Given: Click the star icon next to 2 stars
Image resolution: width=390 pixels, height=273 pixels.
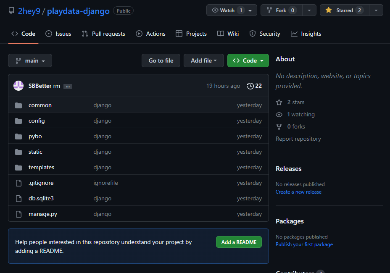Looking at the screenshot, I should (x=279, y=102).
